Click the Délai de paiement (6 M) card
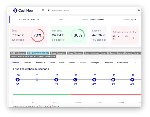Viewport: 150px width, 117px height. (125, 35)
